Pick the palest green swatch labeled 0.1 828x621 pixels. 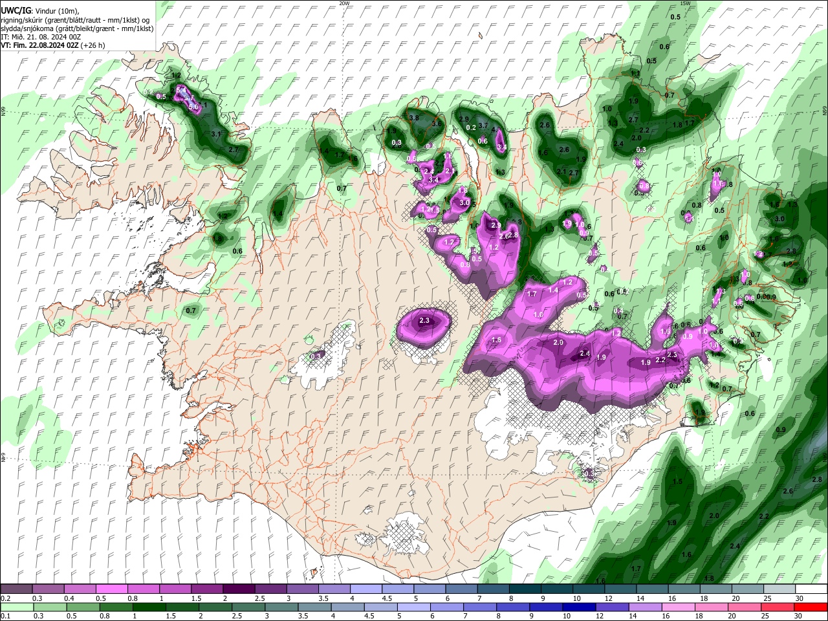[x=18, y=607]
